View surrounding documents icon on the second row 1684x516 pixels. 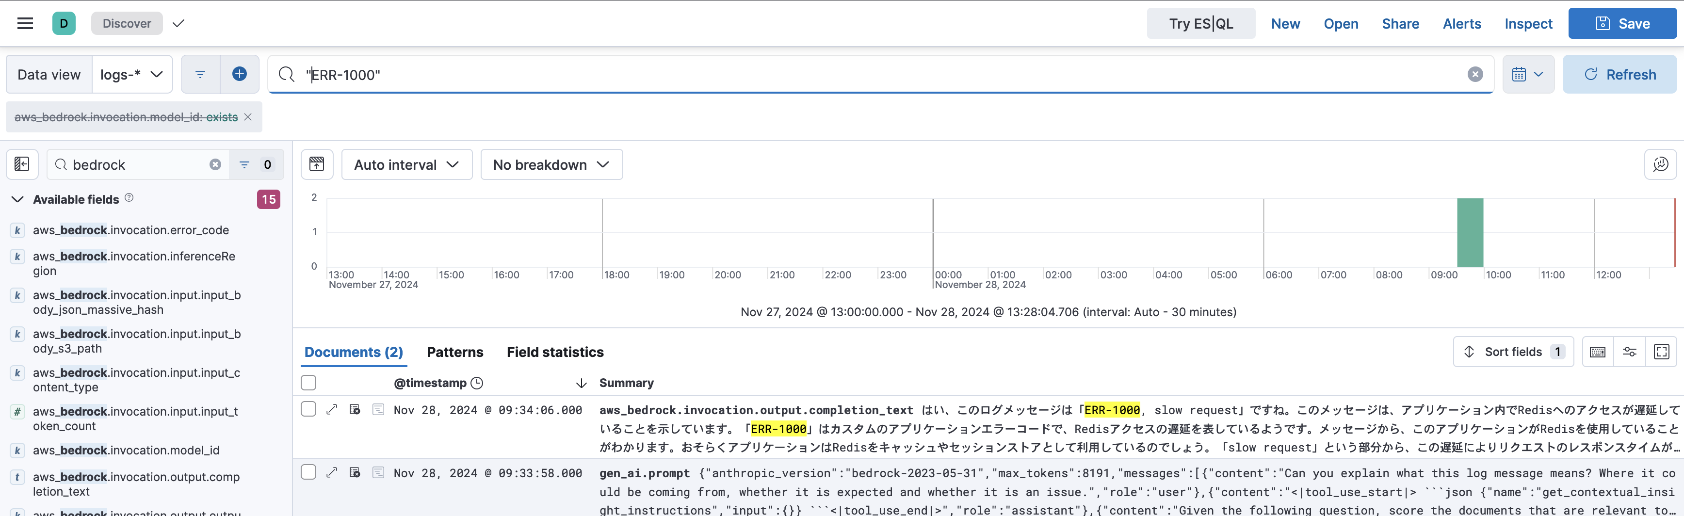355,473
